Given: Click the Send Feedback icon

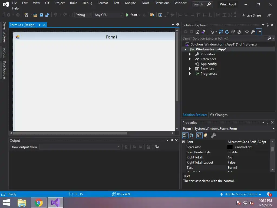Looking at the screenshot, I should tap(269, 15).
